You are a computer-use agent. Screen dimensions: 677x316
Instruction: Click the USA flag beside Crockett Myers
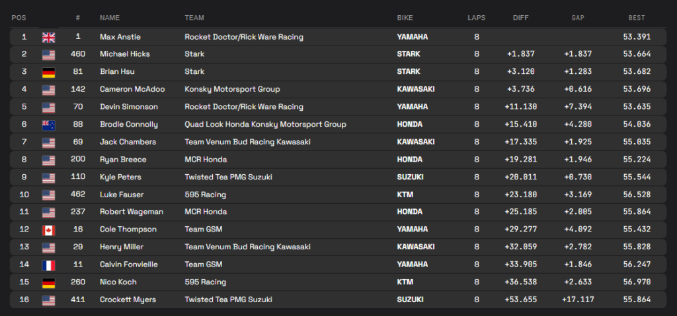coord(48,300)
